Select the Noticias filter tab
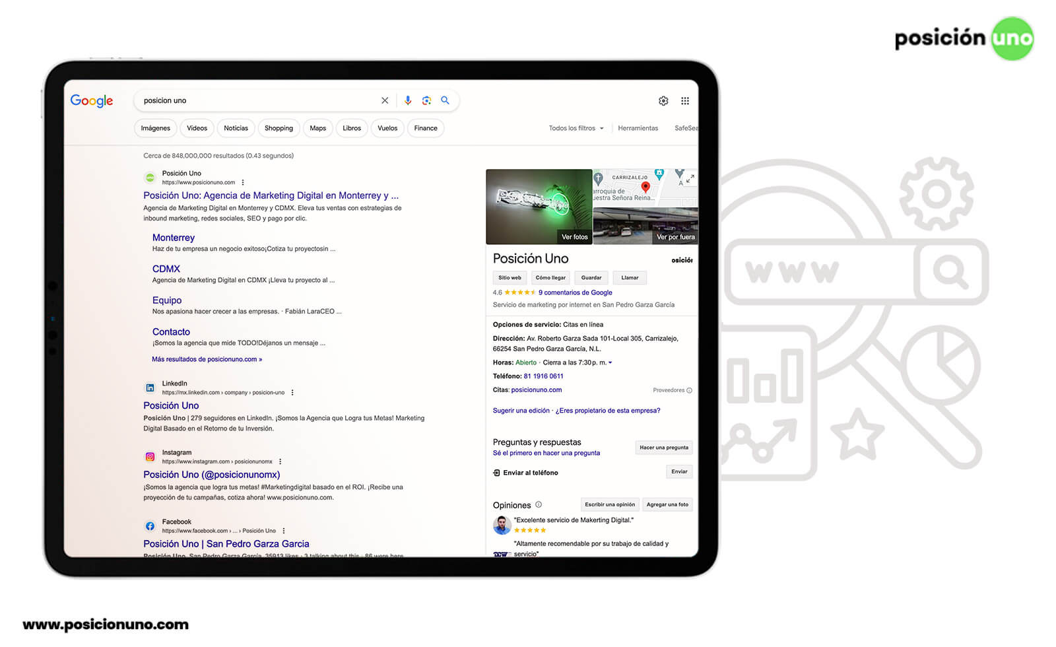1056x647 pixels. click(x=236, y=128)
